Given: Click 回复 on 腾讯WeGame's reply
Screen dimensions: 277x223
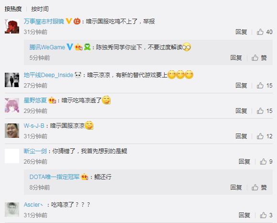Looking at the screenshot, I should pos(236,57).
